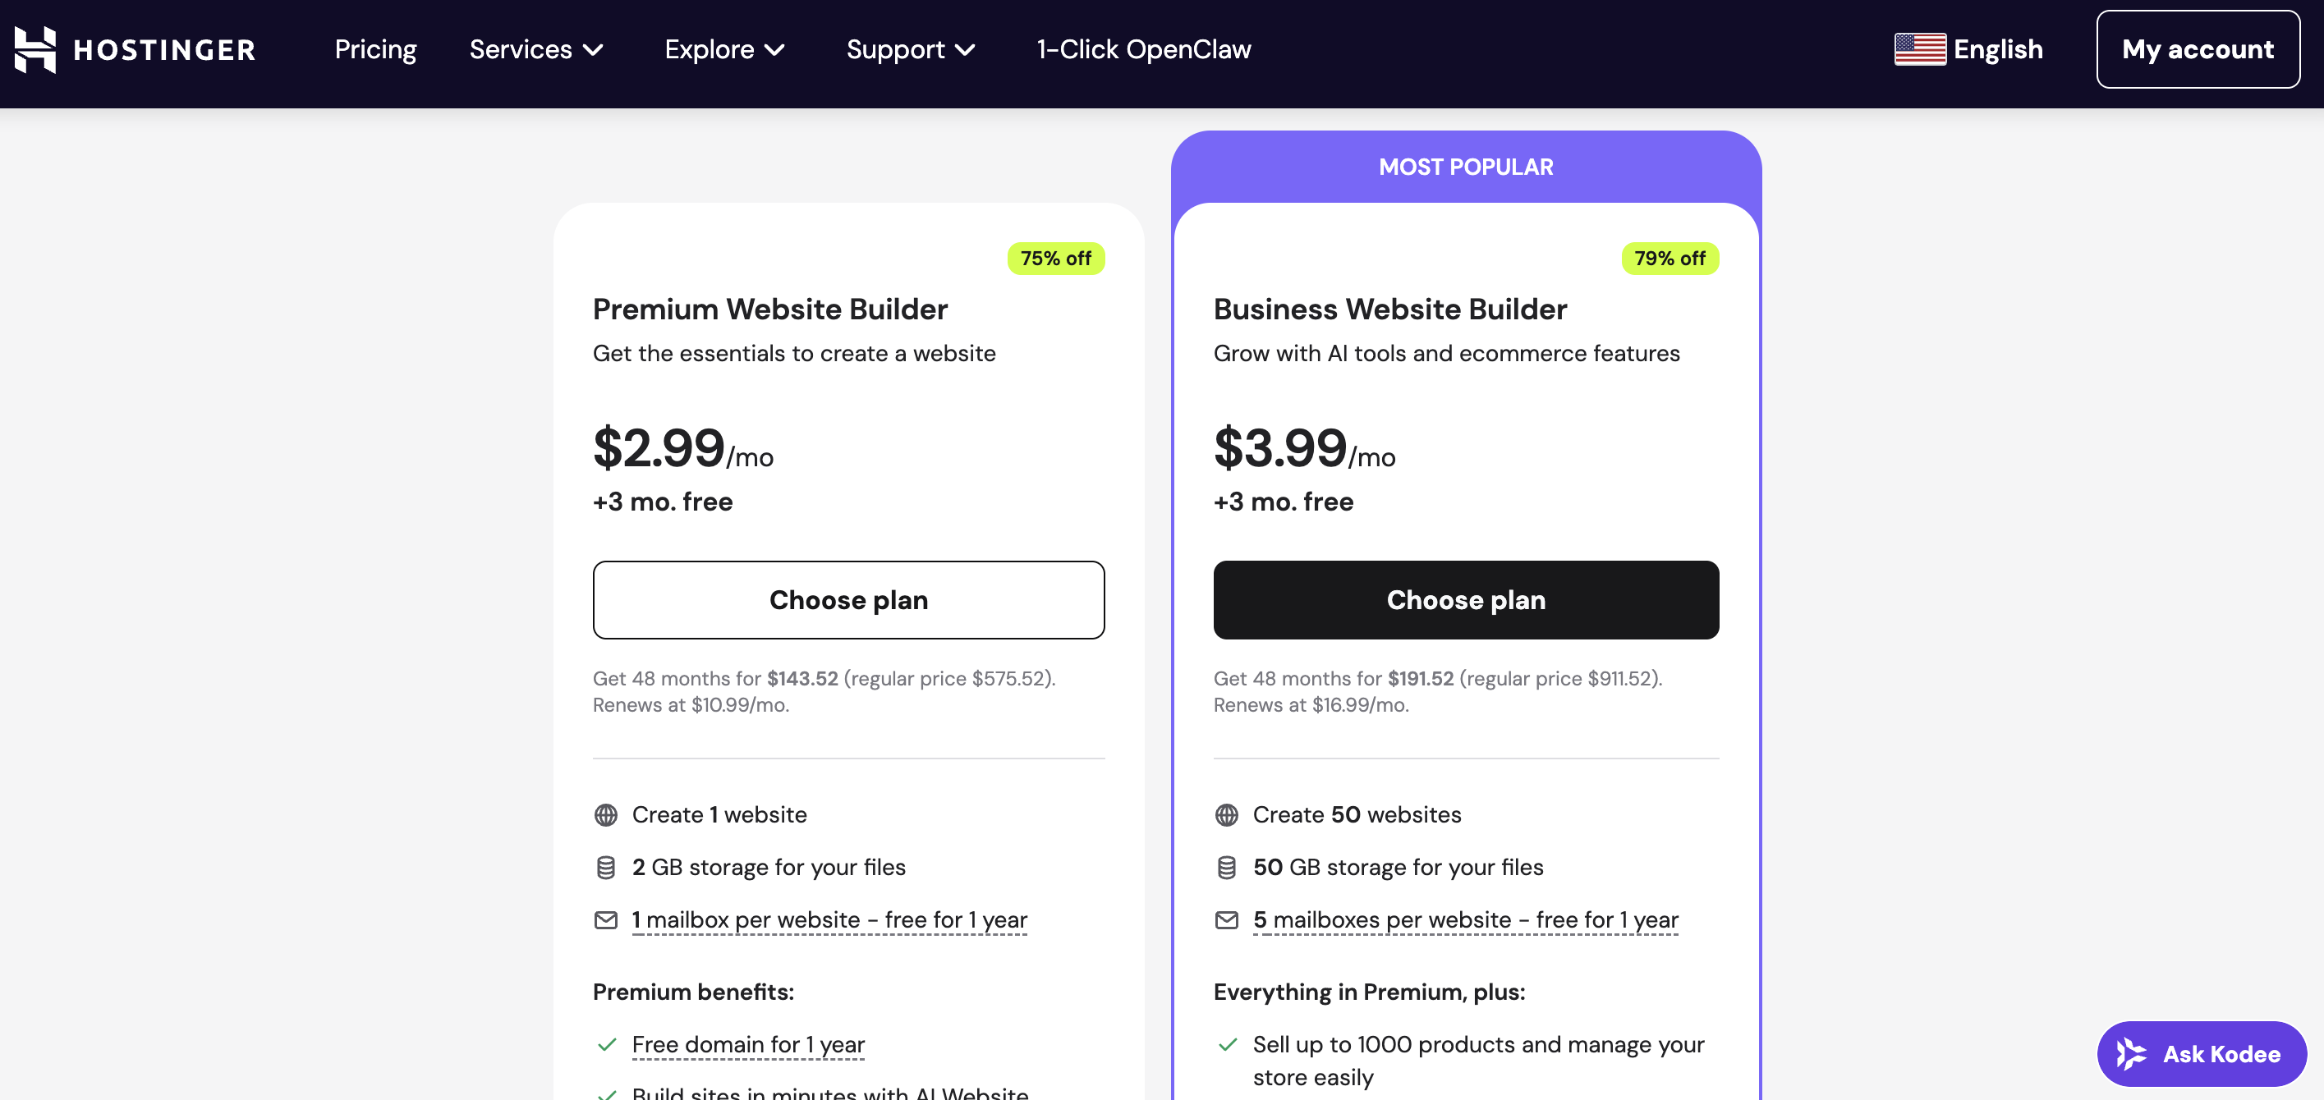Screen dimensions: 2324x1100
Task: Click the checkmark beside Sell up to 1000 products
Action: coord(1227,1044)
